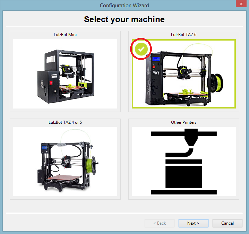
Task: Select the LulzBot TAZ 6 printer image
Action: pyautogui.click(x=184, y=74)
